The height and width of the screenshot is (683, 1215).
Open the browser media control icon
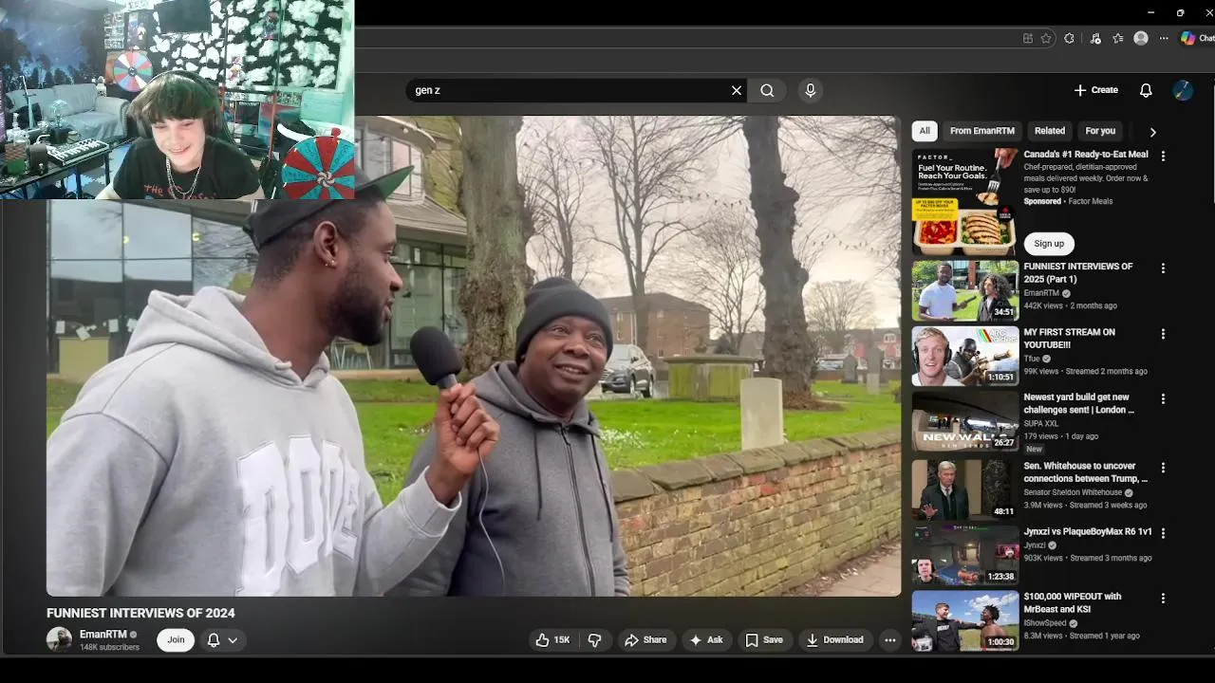click(x=1095, y=38)
